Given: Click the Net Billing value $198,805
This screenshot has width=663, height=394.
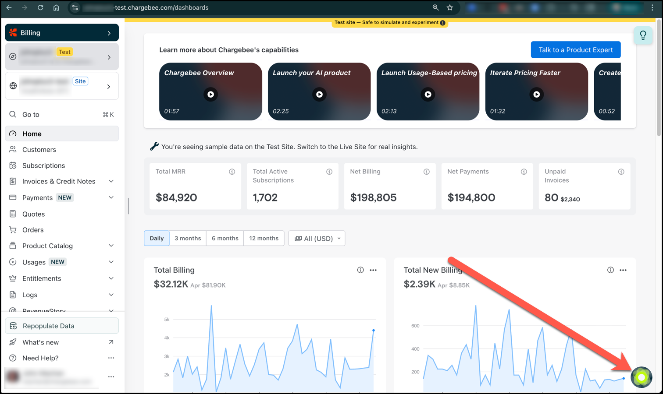Looking at the screenshot, I should tap(373, 197).
